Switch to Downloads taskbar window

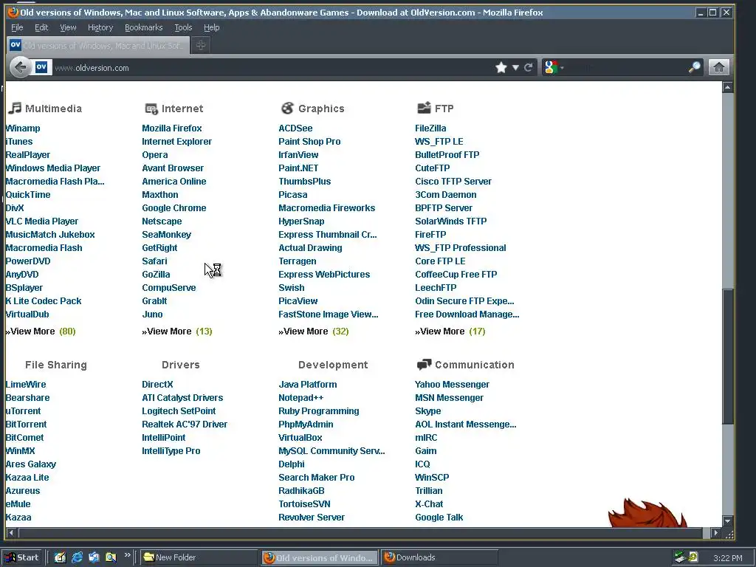click(440, 557)
